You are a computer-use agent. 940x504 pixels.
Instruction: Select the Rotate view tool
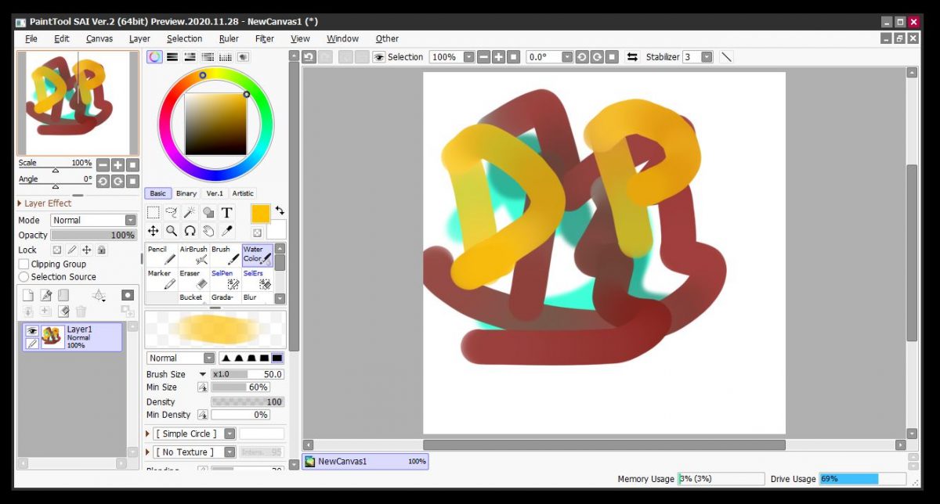point(190,231)
